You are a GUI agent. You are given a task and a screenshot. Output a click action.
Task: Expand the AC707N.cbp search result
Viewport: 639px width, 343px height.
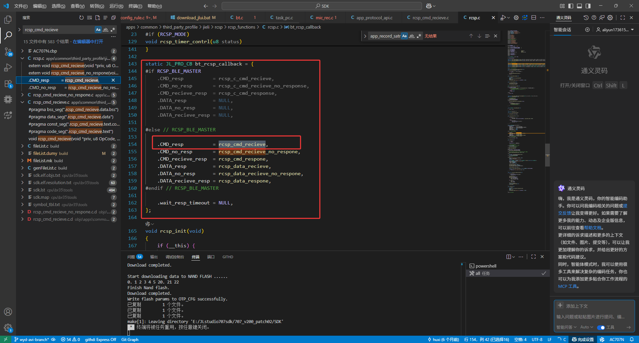(x=22, y=51)
